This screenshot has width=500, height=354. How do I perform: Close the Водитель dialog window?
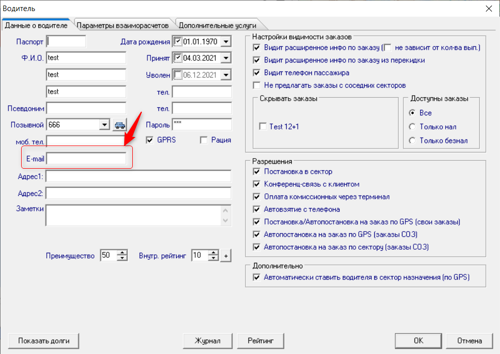pos(488,9)
